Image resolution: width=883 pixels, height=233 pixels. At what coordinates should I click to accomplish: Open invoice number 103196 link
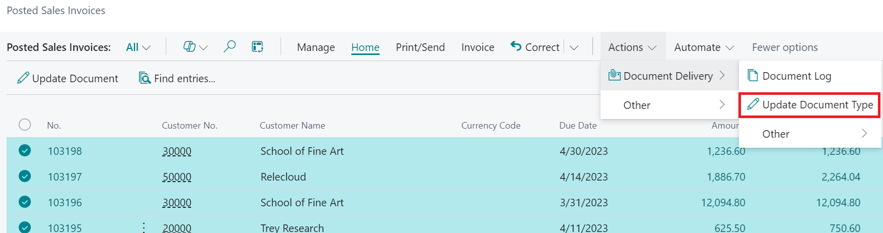[65, 203]
